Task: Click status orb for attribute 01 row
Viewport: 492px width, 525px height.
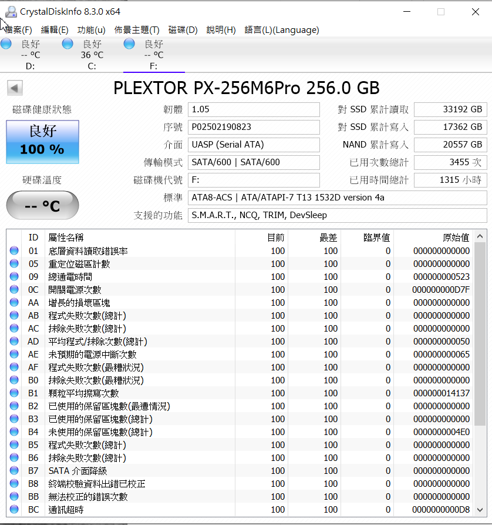Action: [14, 251]
